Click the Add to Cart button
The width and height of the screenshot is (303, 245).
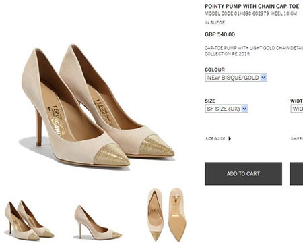pos(243,173)
